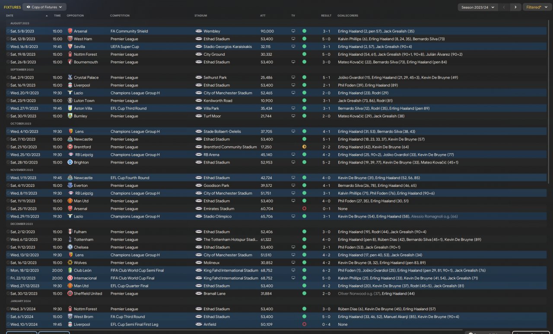Click the Internacional club badge
The image size is (553, 334).
click(x=70, y=278)
